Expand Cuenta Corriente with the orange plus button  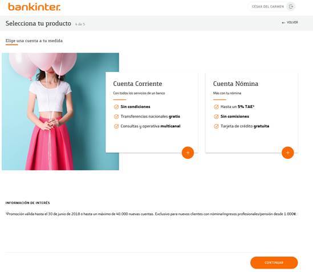click(188, 153)
